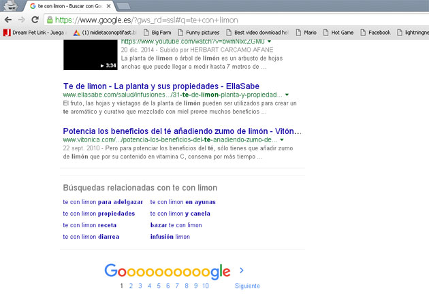Click the www.ellasabe.com green URL
This screenshot has width=429, height=300.
[173, 95]
